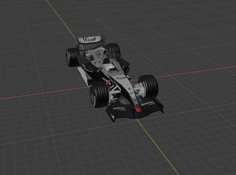Click the red nose cone tip

tap(138, 110)
